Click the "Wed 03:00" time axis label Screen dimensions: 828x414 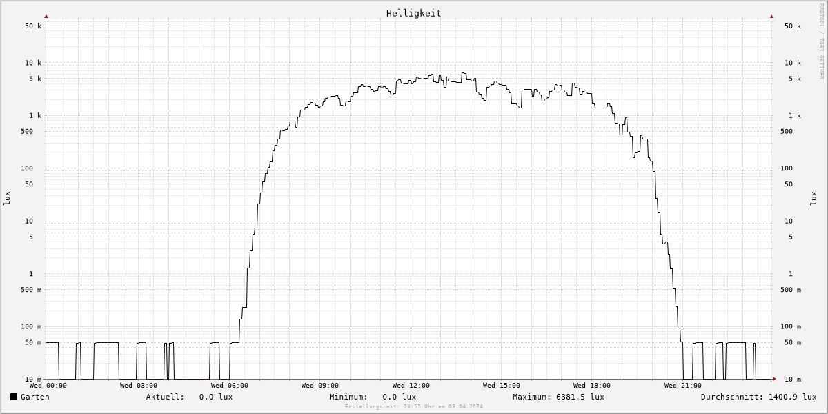(139, 386)
